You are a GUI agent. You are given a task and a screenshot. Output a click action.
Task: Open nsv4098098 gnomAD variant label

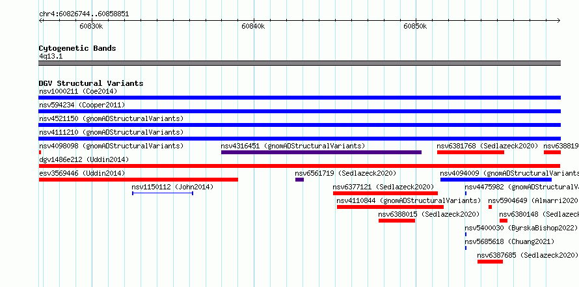[x=111, y=146]
